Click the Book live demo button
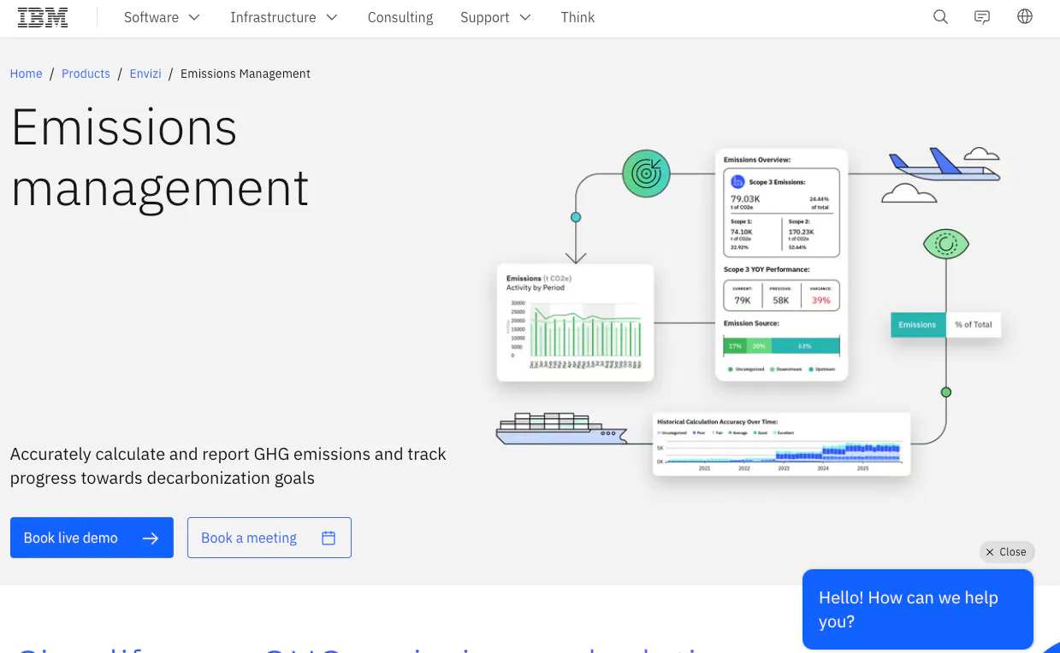The width and height of the screenshot is (1060, 653). click(92, 538)
